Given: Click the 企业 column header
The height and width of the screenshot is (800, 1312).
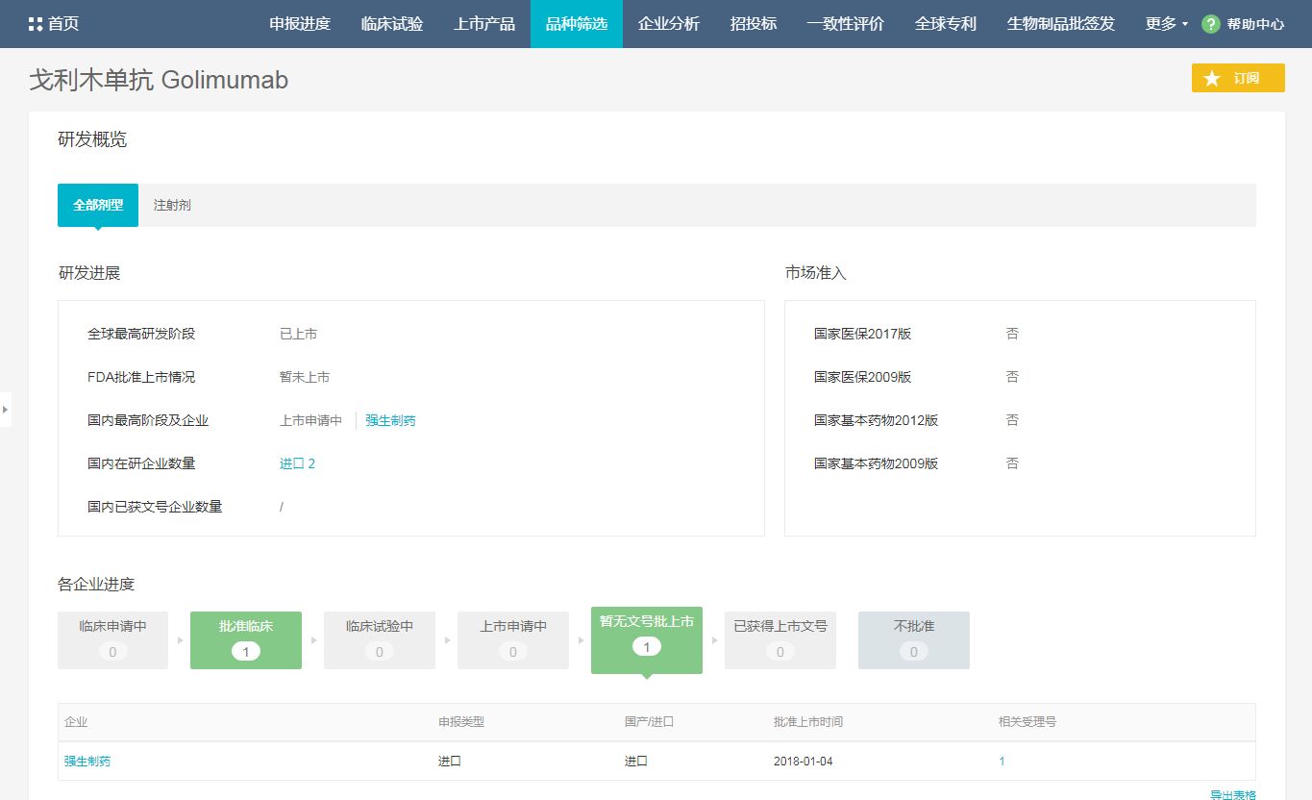Looking at the screenshot, I should (76, 721).
